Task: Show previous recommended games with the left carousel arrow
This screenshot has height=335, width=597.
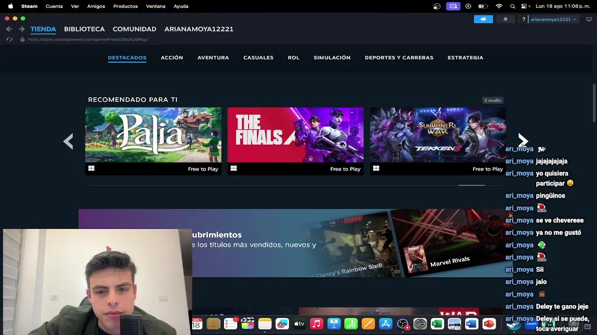Action: [68, 141]
